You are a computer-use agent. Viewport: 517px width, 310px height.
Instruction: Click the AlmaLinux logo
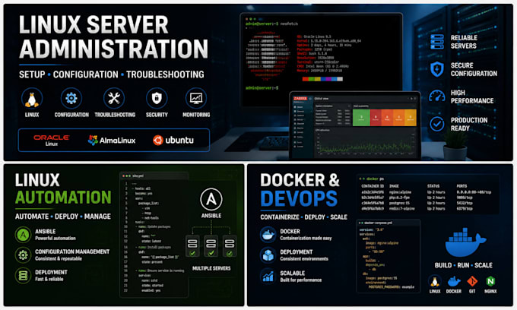tap(112, 141)
